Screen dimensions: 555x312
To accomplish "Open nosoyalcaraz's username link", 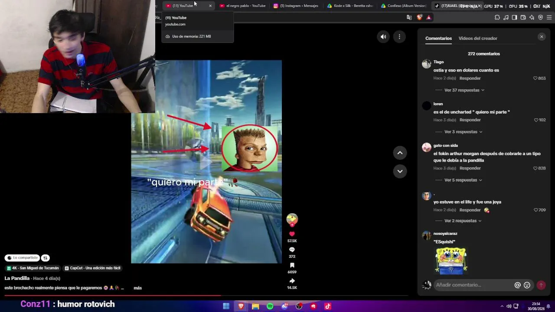I will coord(445,234).
